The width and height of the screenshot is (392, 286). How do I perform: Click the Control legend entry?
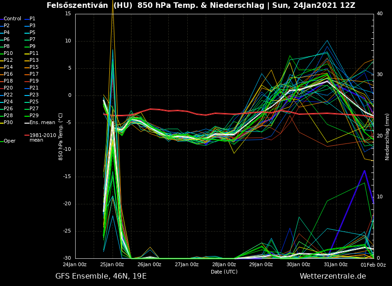point(12,19)
